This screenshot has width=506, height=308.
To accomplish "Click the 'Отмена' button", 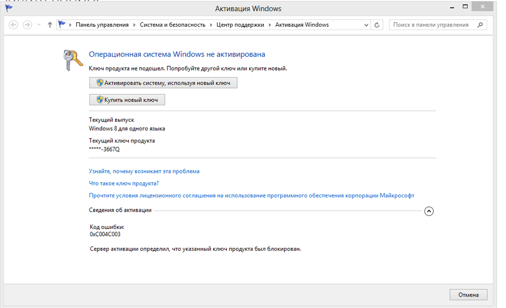I will pos(468,295).
